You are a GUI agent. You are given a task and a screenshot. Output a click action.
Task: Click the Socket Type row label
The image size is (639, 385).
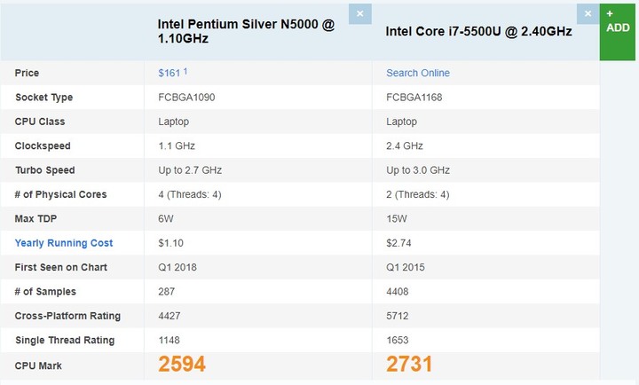[44, 98]
